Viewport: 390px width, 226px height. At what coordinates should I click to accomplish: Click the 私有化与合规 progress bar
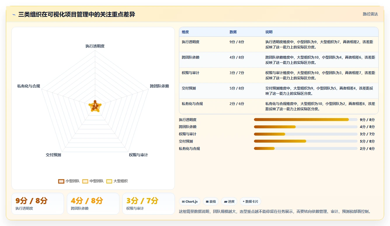306,148
